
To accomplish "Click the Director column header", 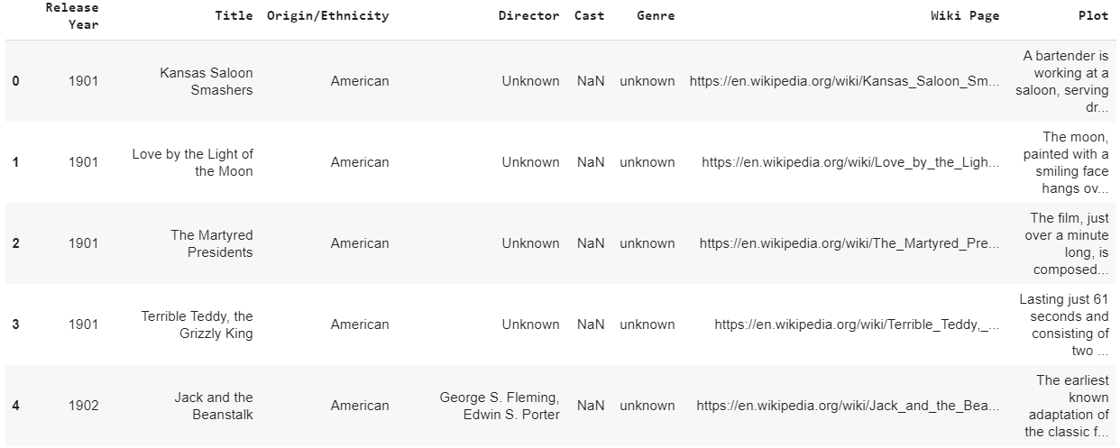I will click(528, 16).
